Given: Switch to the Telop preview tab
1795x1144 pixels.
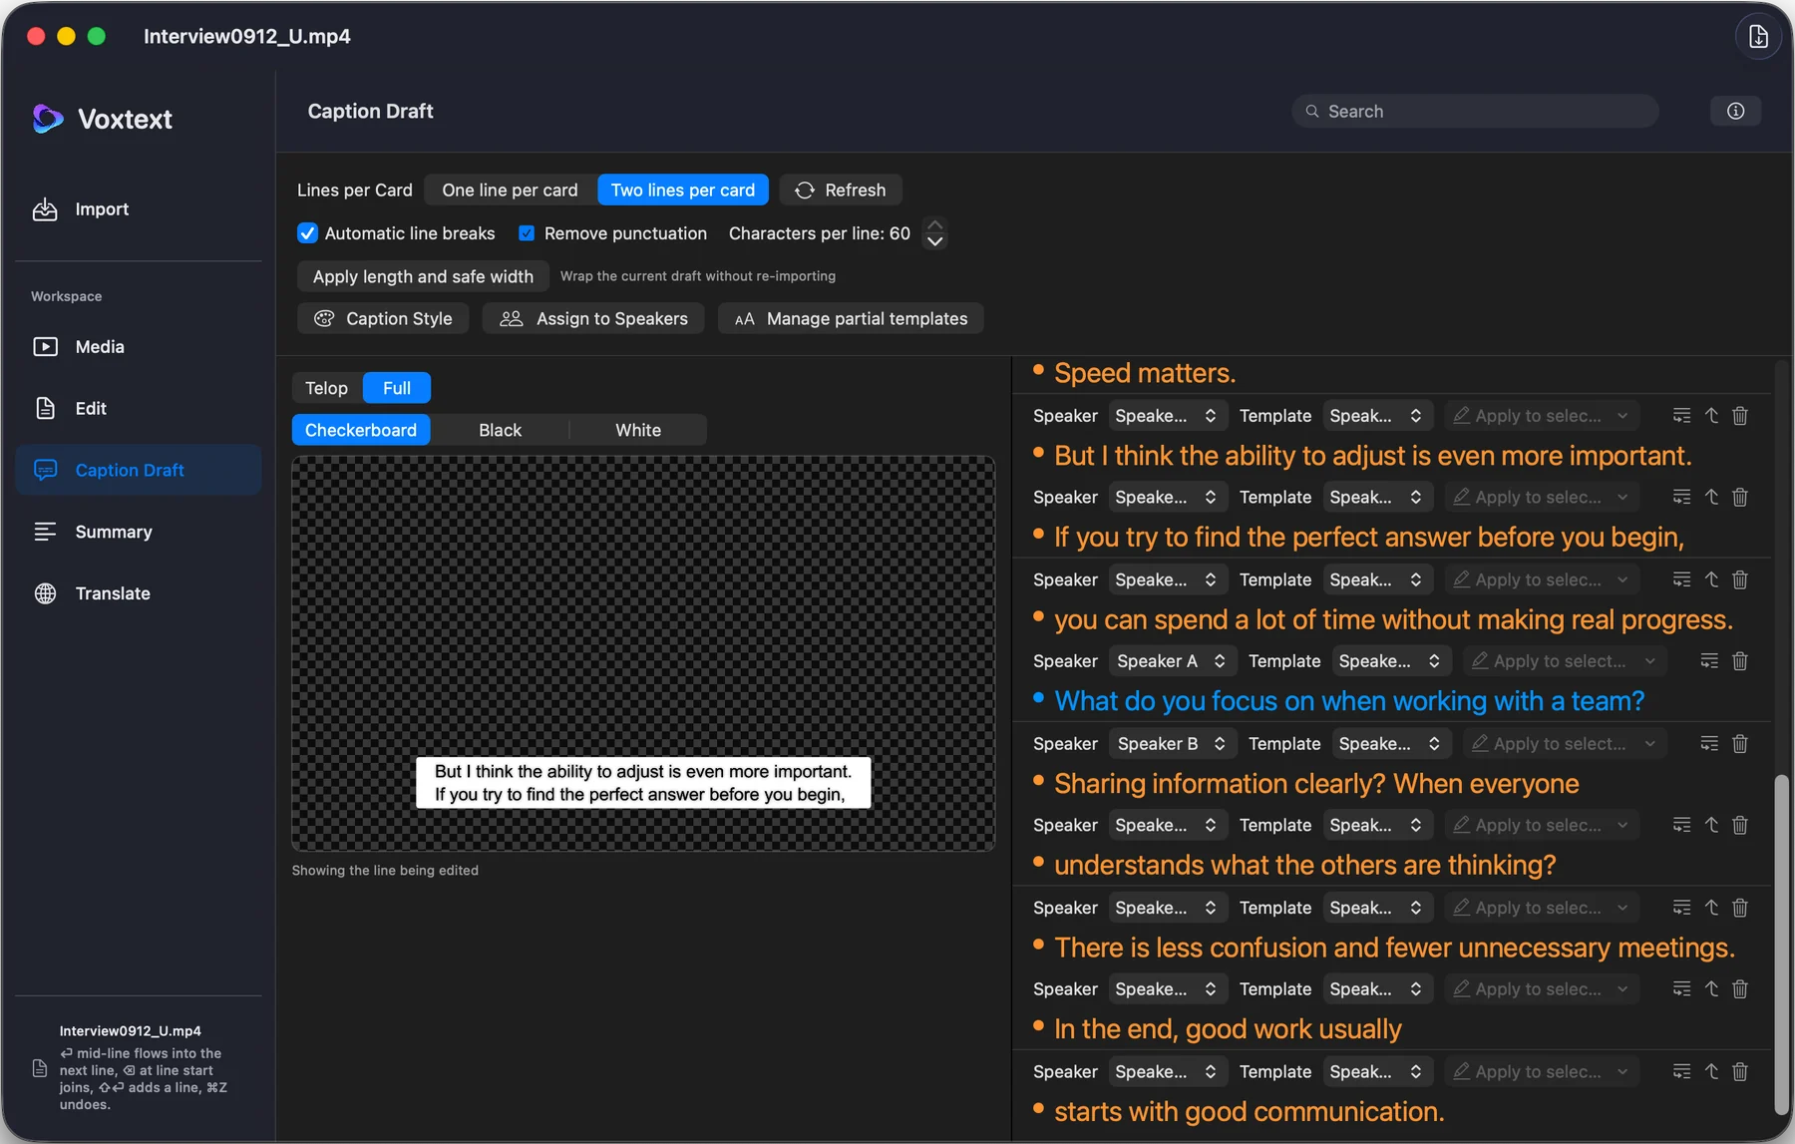Looking at the screenshot, I should point(326,388).
